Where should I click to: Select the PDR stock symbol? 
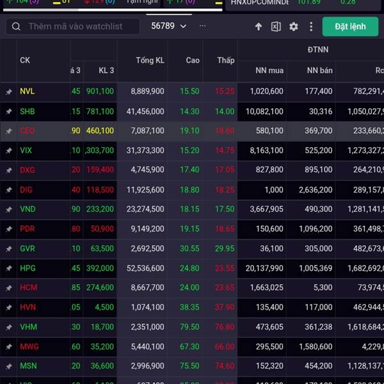pos(27,228)
